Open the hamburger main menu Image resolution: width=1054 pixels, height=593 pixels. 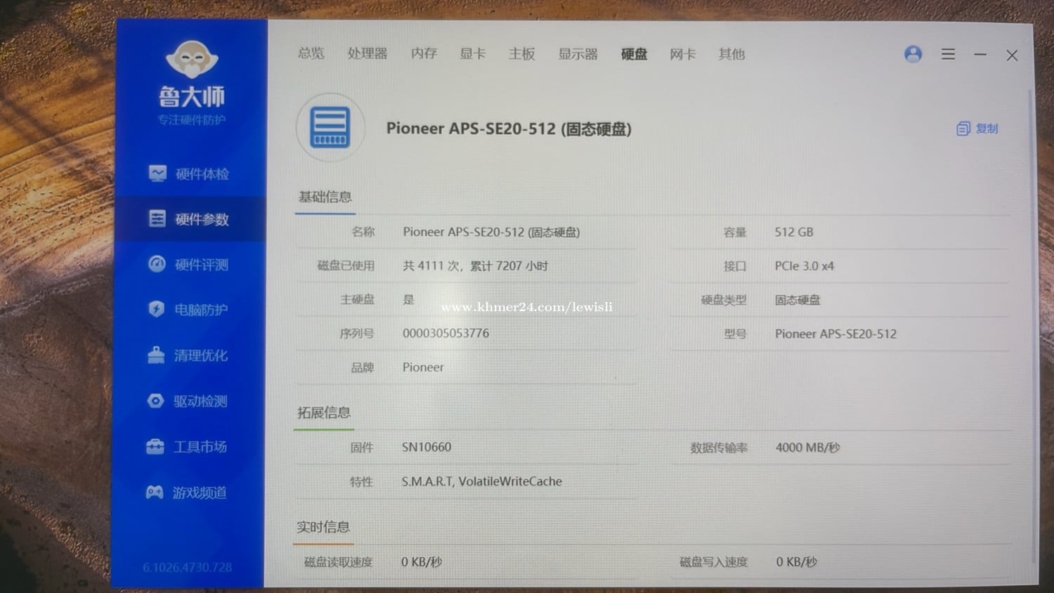(x=948, y=54)
